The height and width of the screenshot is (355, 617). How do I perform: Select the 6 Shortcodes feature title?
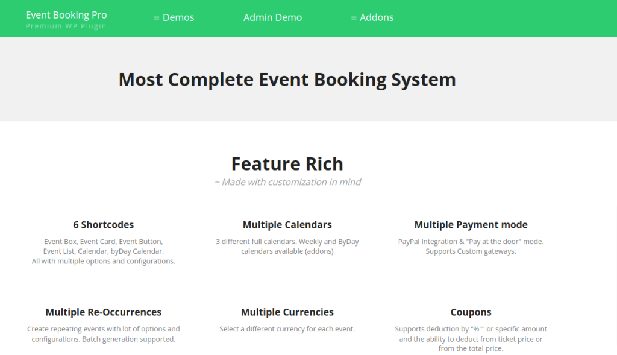click(104, 225)
